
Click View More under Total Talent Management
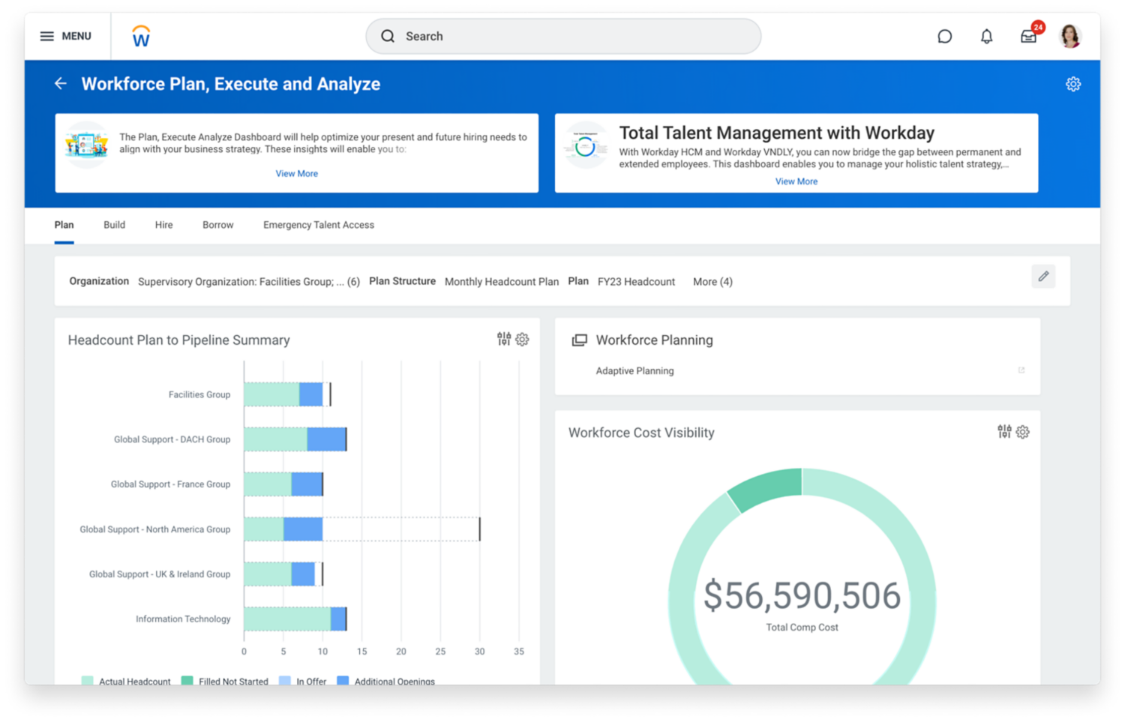click(x=796, y=181)
